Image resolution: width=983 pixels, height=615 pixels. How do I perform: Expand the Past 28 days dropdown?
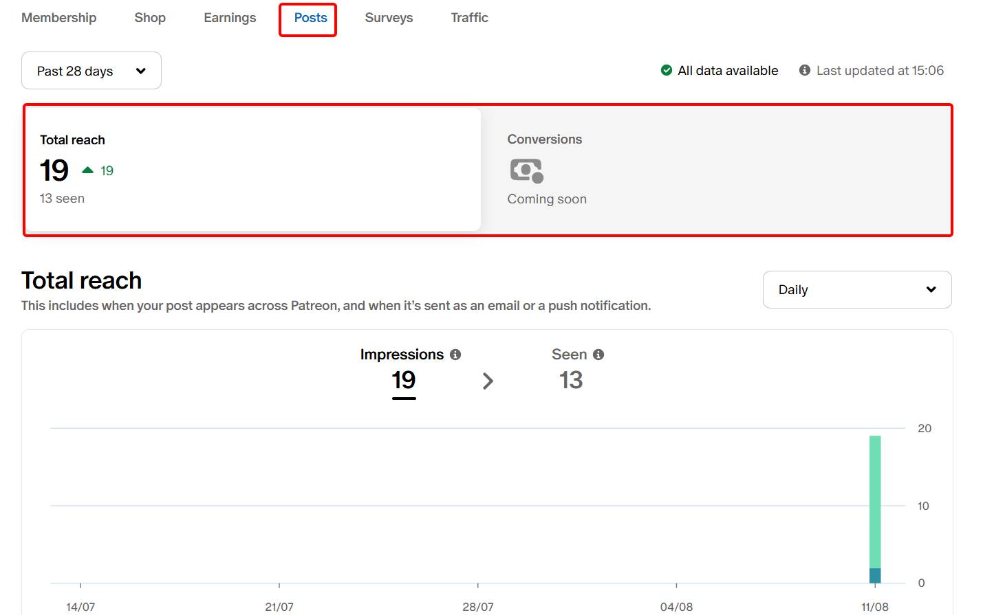tap(91, 71)
